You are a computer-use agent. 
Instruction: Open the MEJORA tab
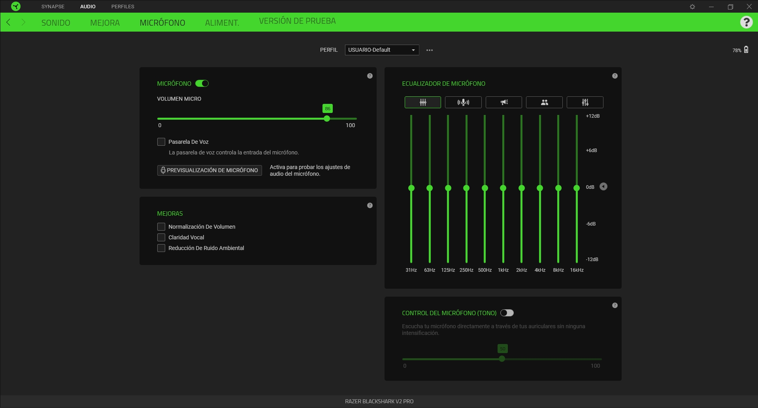click(105, 23)
